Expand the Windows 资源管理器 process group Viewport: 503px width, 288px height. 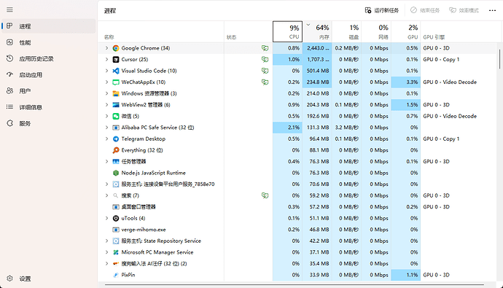tap(107, 93)
